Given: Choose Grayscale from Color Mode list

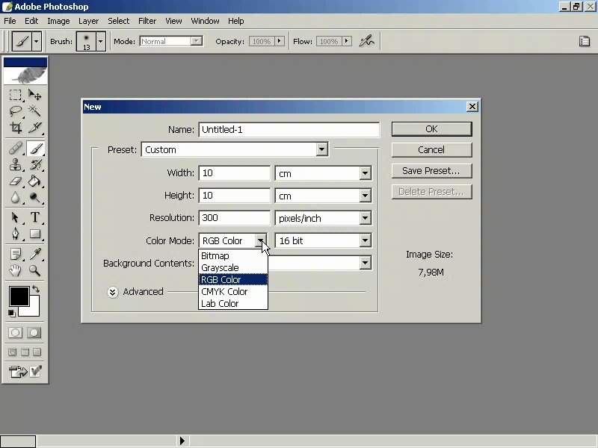Looking at the screenshot, I should pos(233,268).
